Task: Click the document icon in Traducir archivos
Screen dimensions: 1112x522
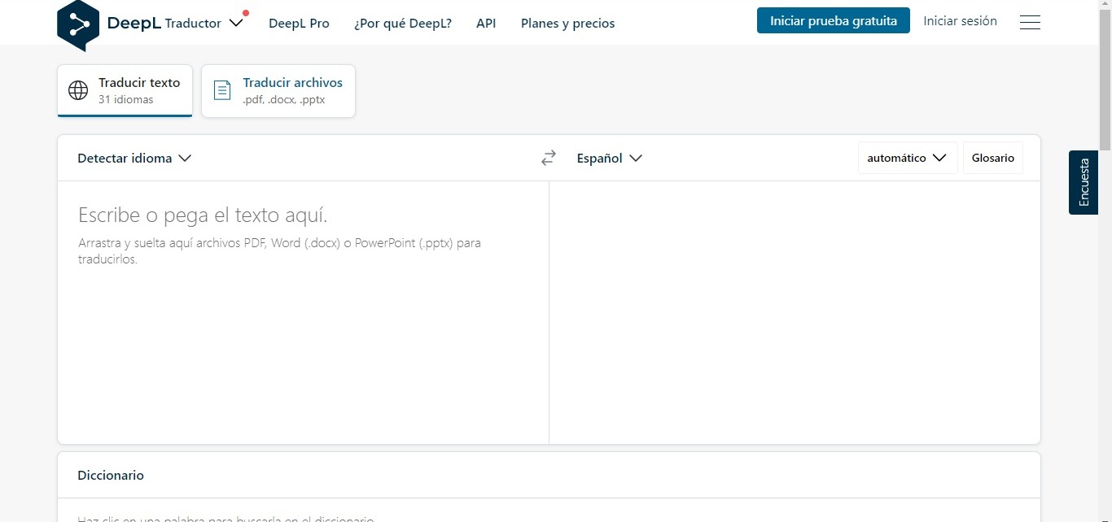Action: point(221,90)
